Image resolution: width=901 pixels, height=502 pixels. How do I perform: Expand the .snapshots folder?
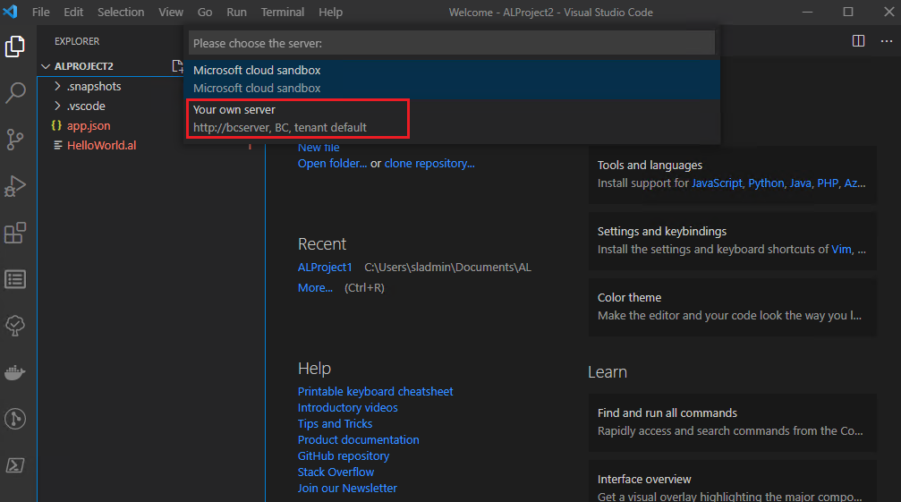point(57,86)
